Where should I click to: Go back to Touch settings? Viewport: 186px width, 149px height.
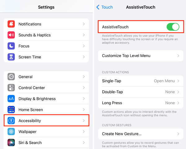[x=104, y=7]
